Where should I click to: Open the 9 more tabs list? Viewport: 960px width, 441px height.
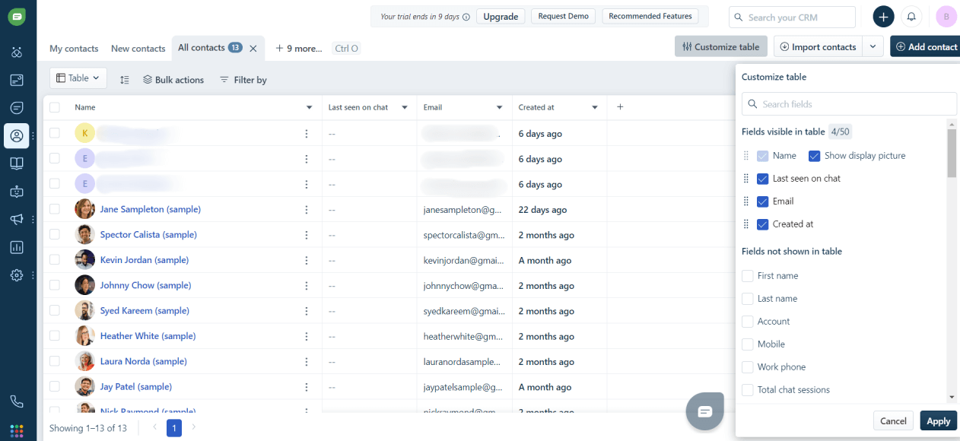(x=297, y=48)
